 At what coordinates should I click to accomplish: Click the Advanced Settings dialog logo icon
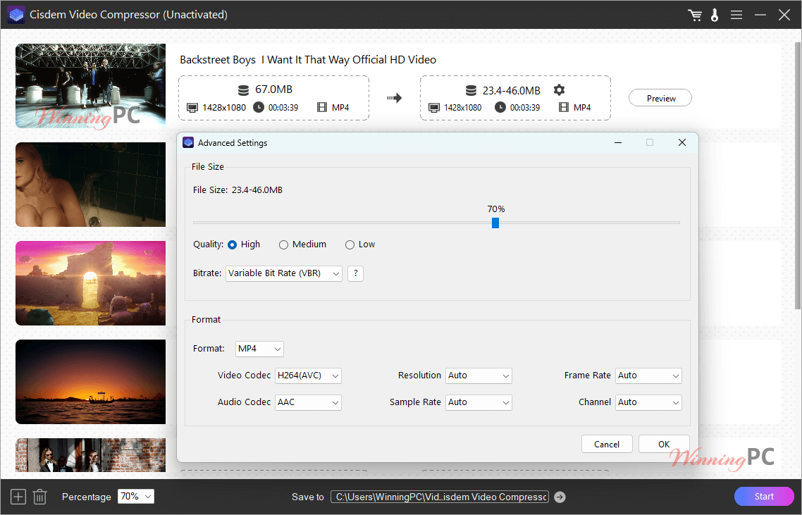coord(187,143)
